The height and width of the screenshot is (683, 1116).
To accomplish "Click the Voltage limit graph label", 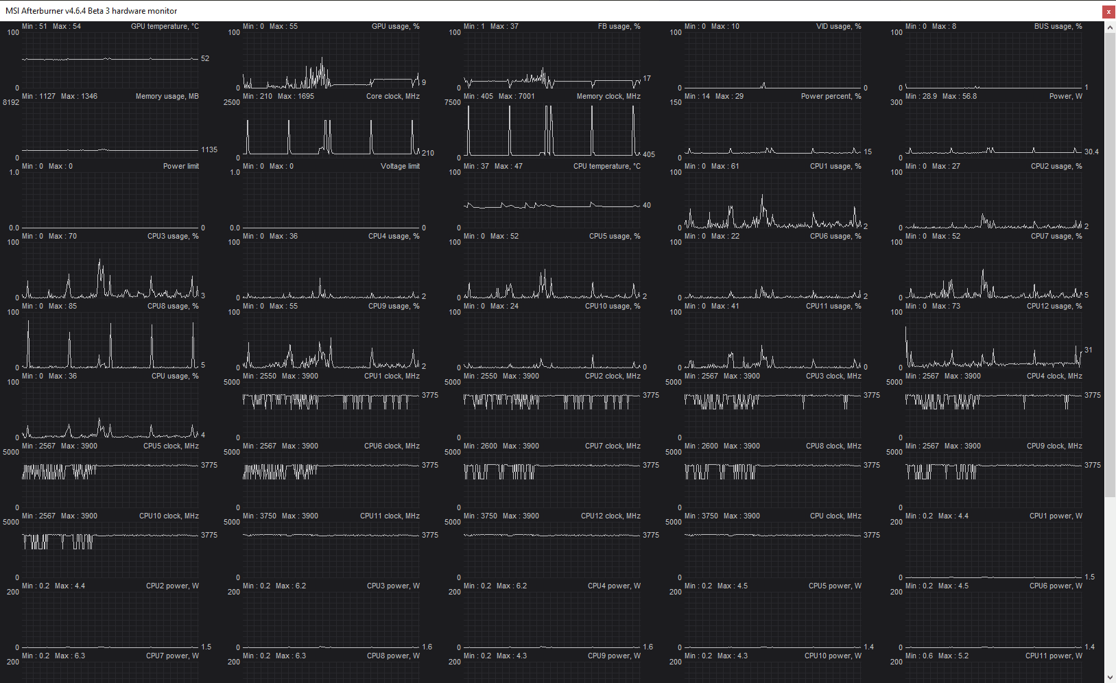I will tap(400, 166).
